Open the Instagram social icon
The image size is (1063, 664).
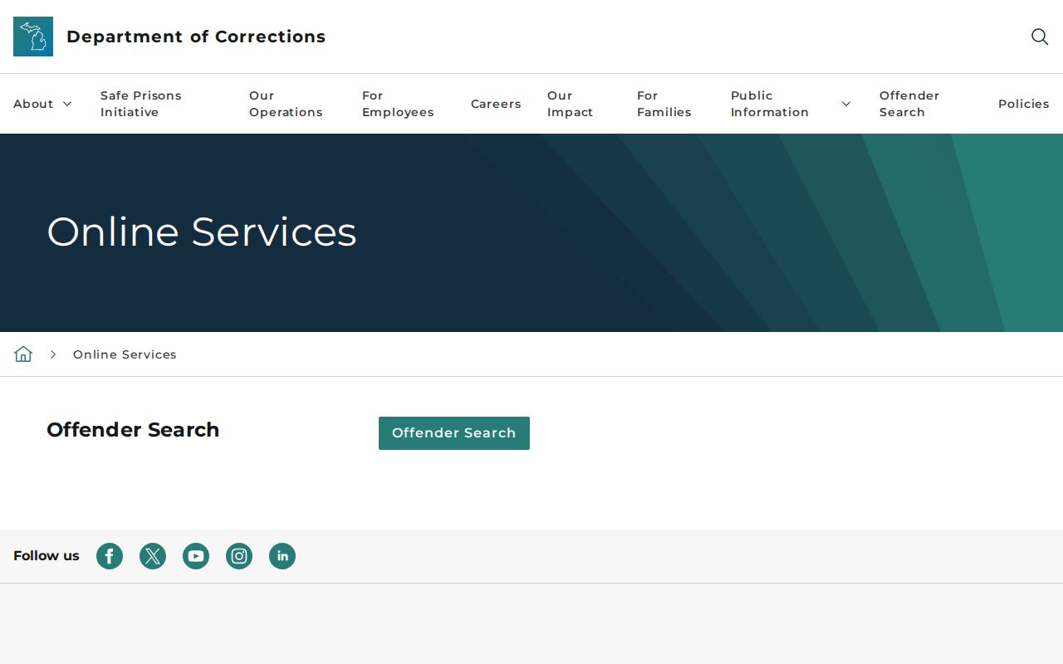pyautogui.click(x=239, y=556)
